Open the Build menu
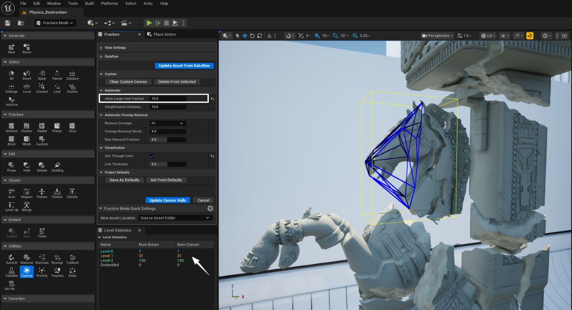 click(89, 3)
